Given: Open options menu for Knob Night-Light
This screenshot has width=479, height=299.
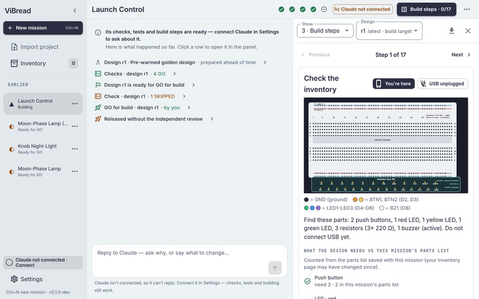Looking at the screenshot, I should click(x=75, y=149).
